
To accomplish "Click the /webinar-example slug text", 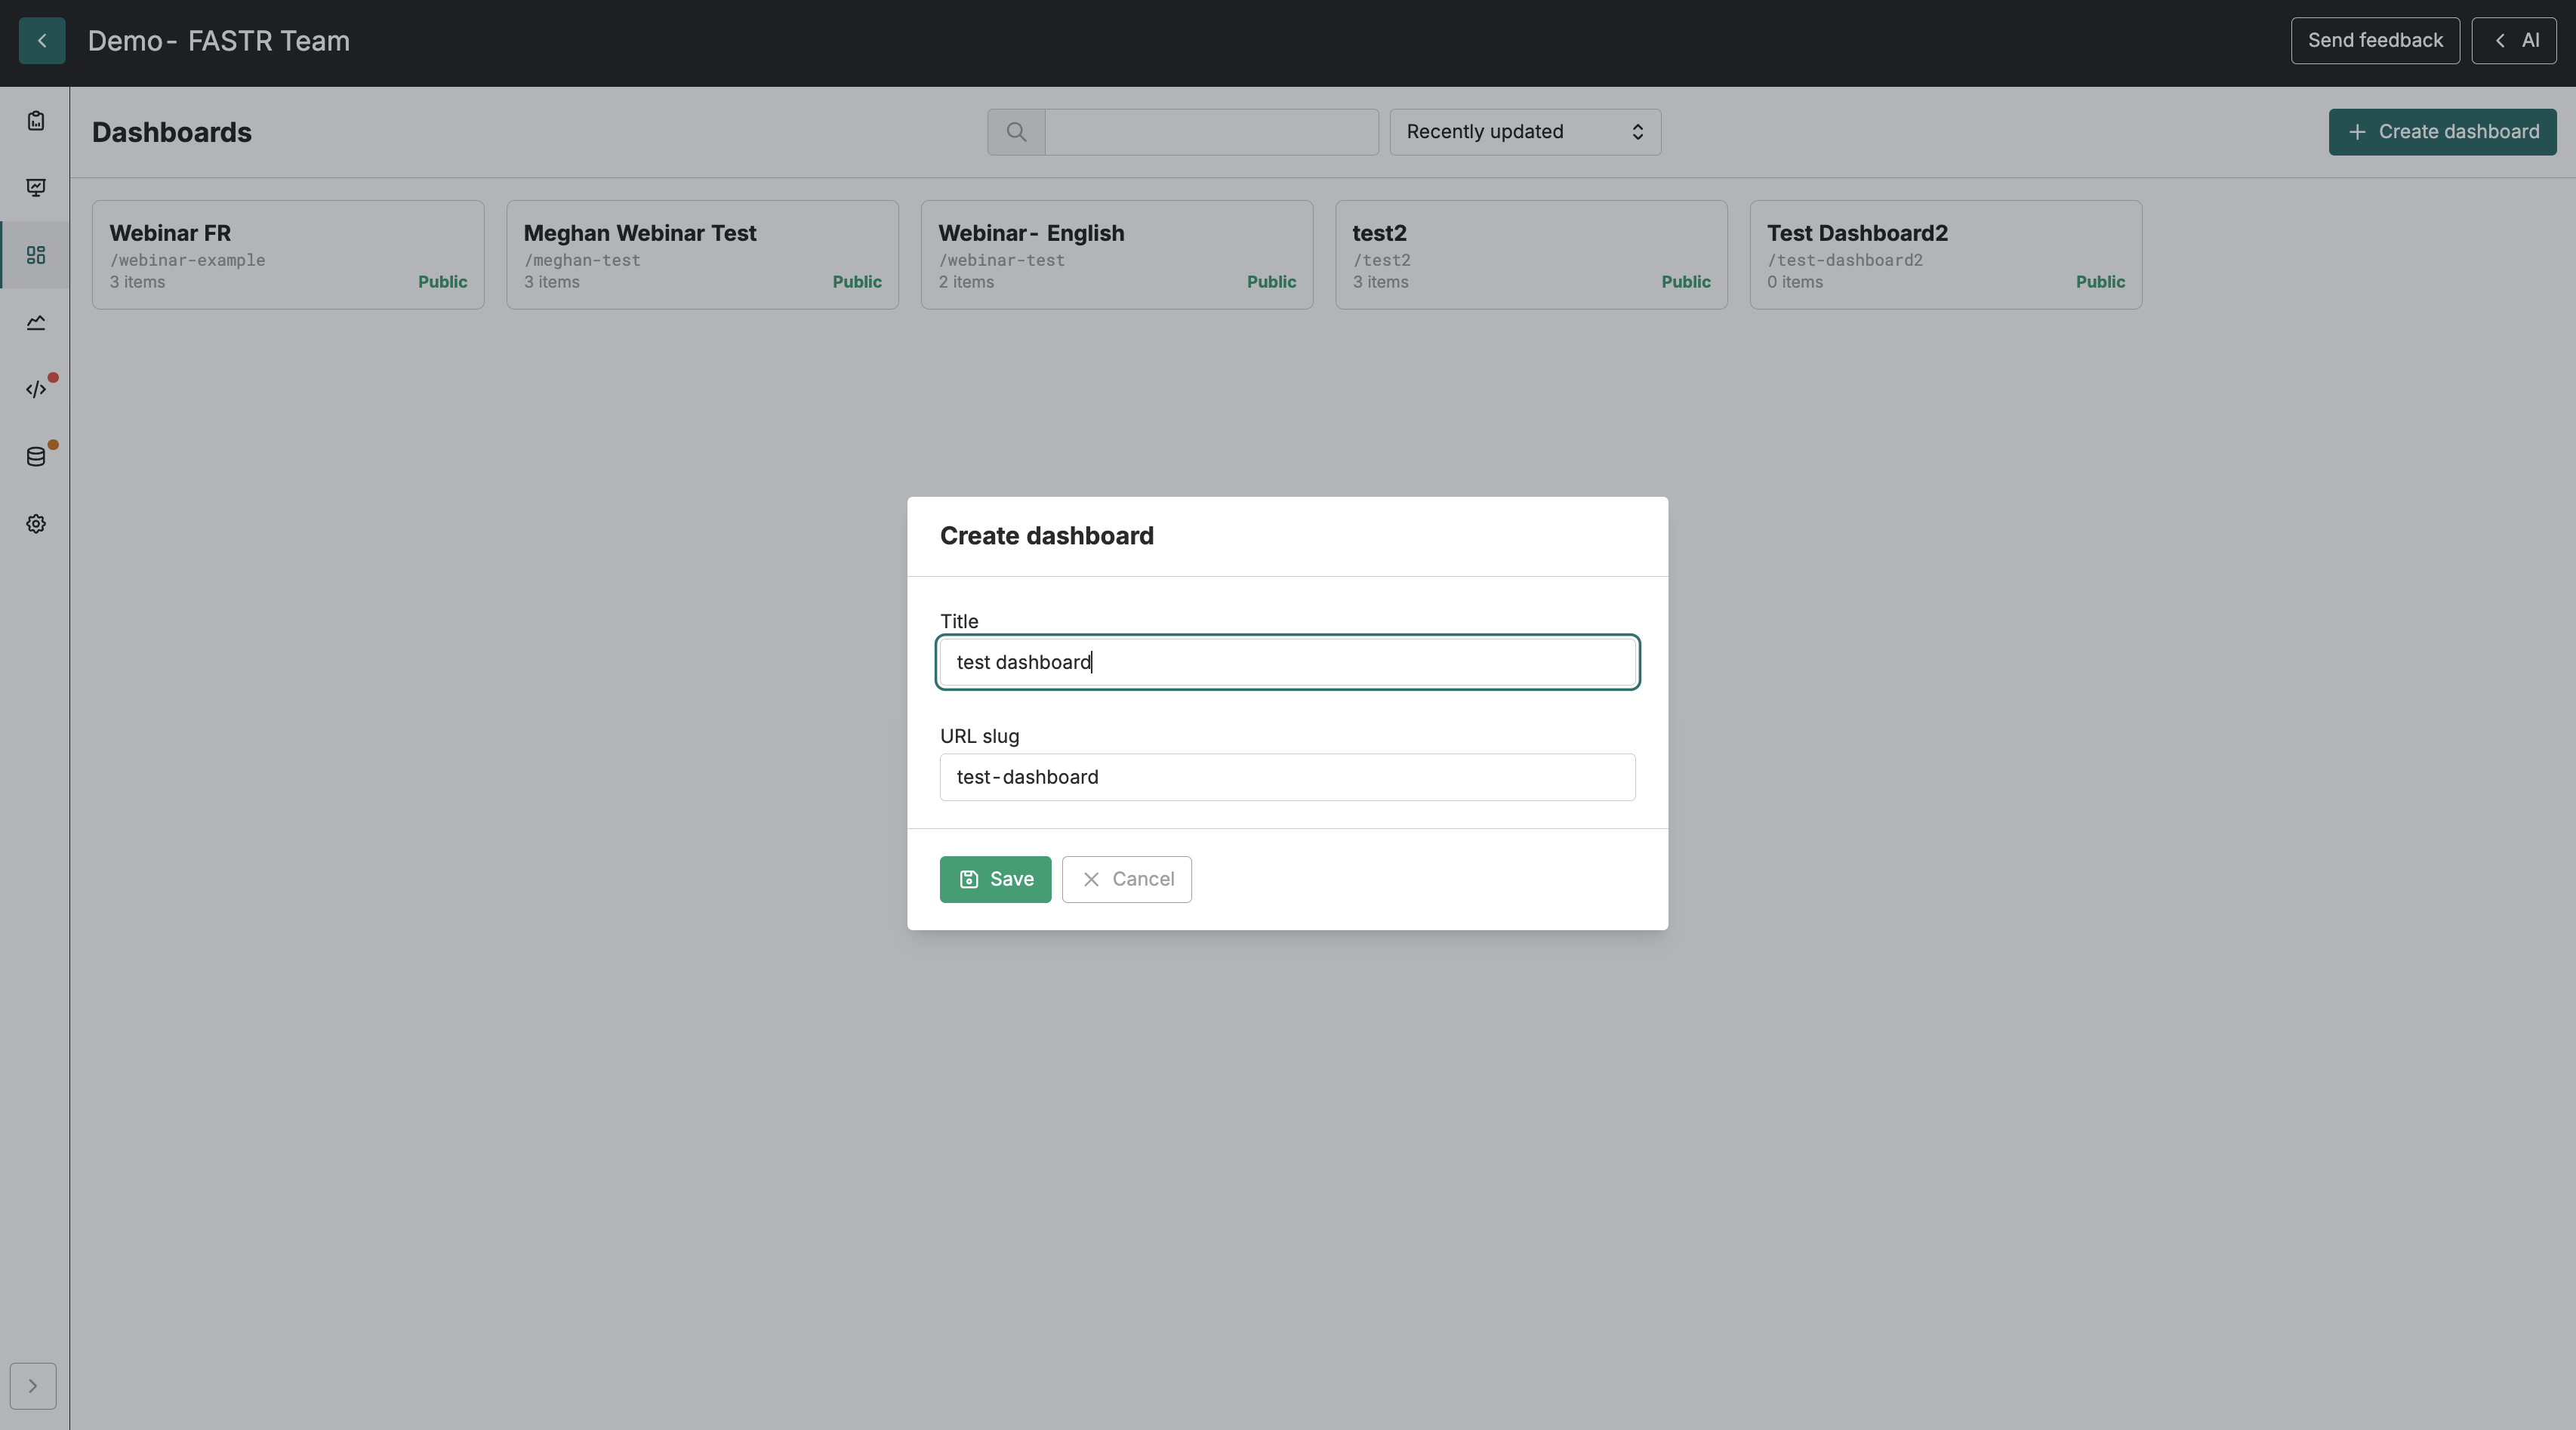I will pos(187,260).
